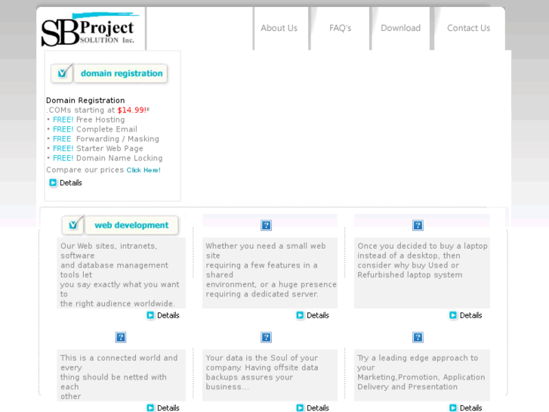Click the red '$14.99!' price text
This screenshot has width=549, height=412.
pyautogui.click(x=133, y=110)
